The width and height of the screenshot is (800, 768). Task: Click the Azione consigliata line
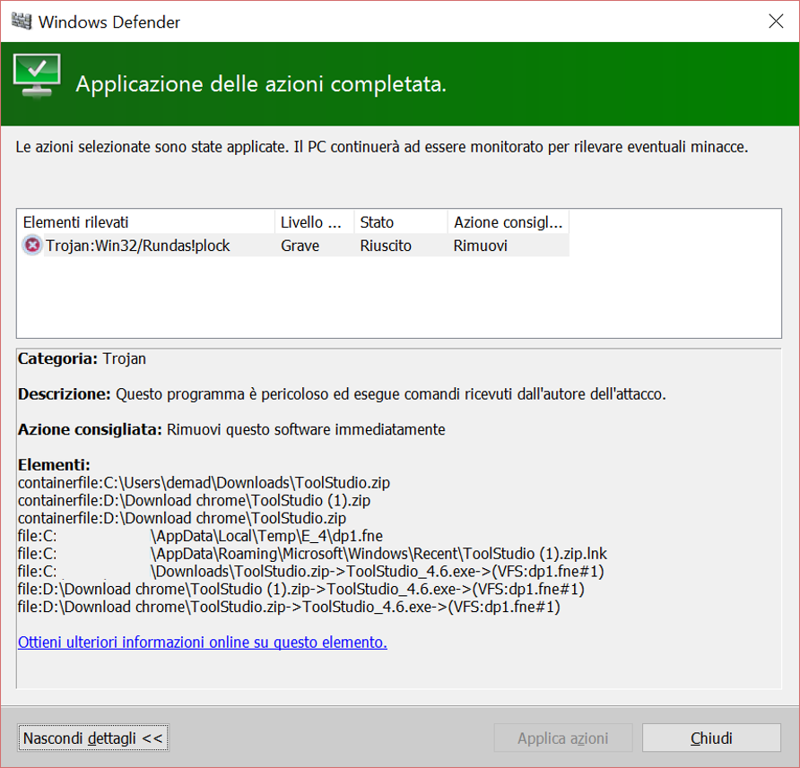[x=231, y=429]
